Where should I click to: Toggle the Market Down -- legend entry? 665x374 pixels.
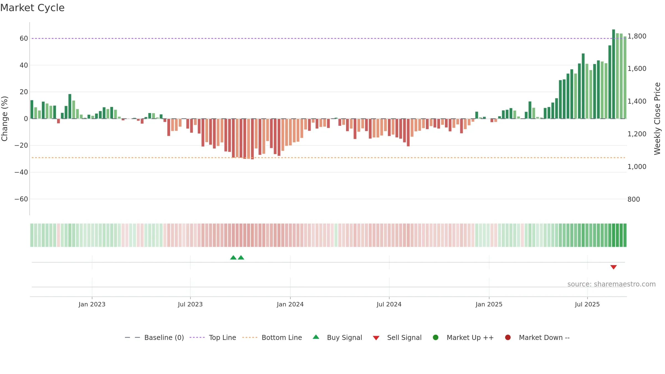[537, 337]
